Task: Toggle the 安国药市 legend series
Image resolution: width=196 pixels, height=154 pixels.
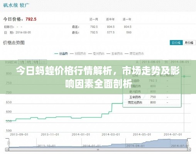Action: (78, 54)
